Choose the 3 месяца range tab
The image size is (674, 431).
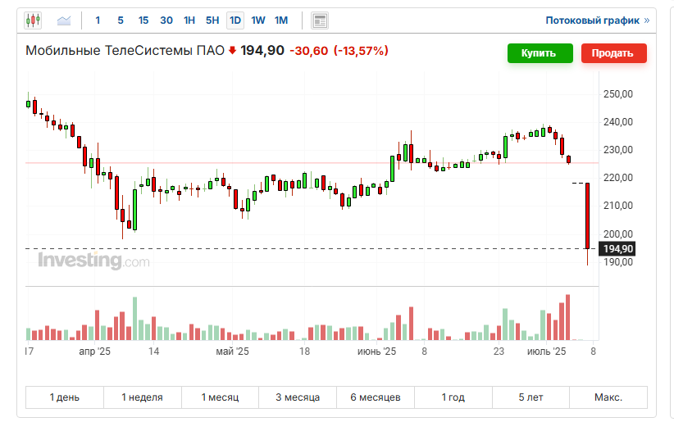point(298,397)
